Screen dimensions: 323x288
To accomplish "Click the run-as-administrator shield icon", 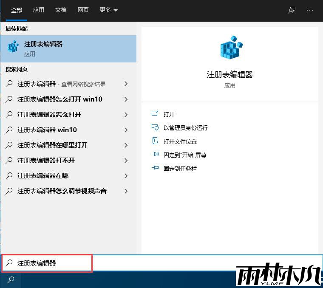I will coord(155,127).
